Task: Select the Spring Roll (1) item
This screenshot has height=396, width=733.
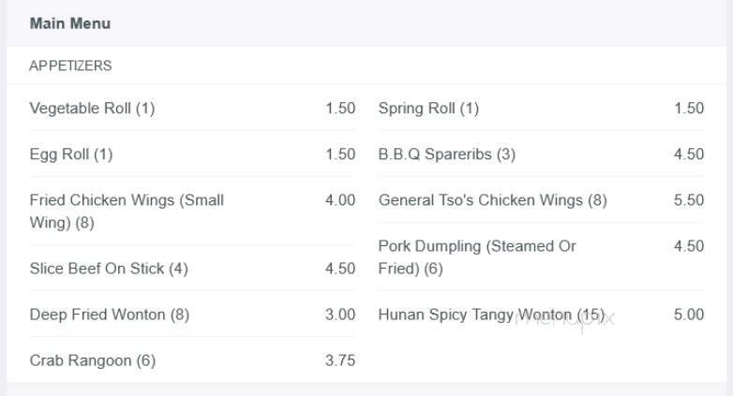Action: [x=428, y=109]
